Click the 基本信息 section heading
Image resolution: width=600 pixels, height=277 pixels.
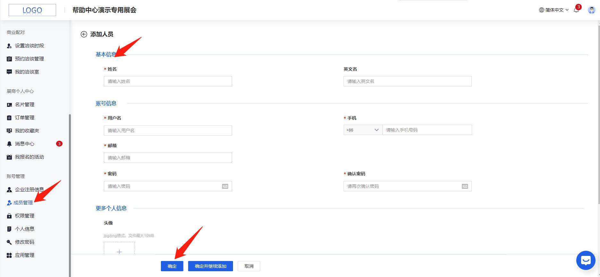106,54
